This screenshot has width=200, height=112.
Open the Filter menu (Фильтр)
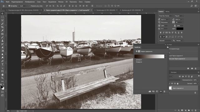61,2
